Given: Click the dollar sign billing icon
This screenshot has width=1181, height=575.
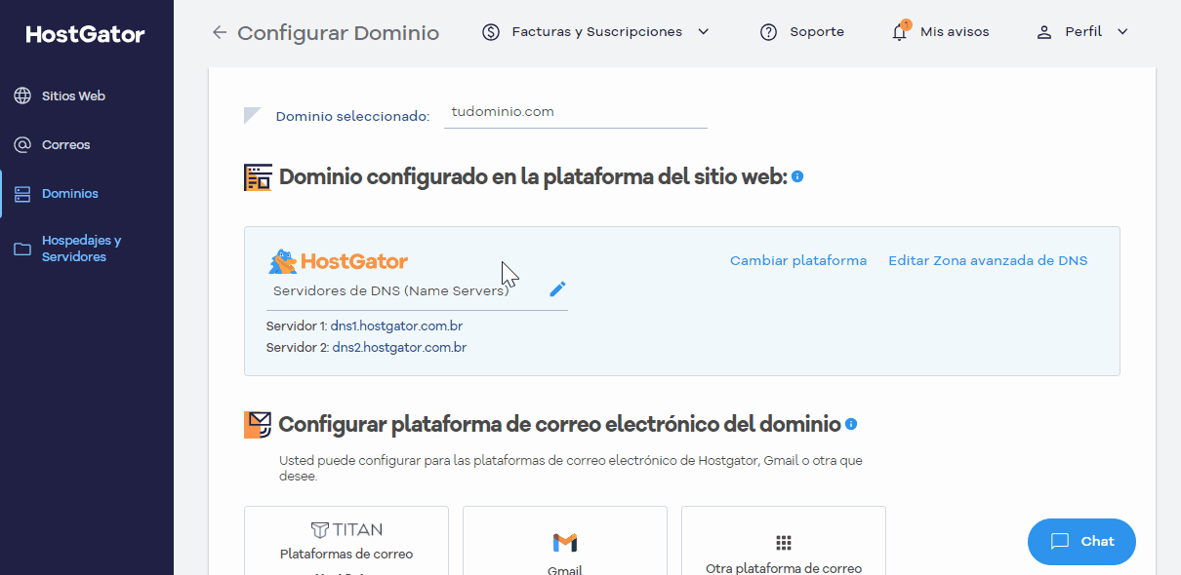Looking at the screenshot, I should (x=491, y=32).
